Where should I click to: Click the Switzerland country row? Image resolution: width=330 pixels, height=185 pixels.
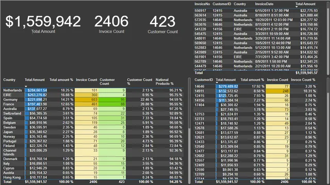[x=93, y=113]
